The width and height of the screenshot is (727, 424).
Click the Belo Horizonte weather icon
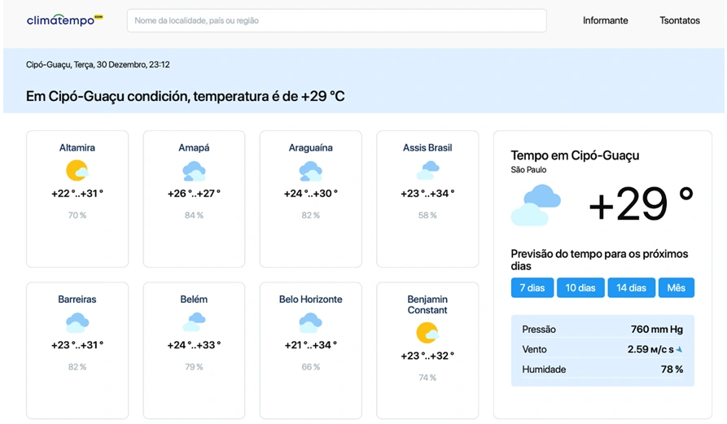tap(310, 322)
